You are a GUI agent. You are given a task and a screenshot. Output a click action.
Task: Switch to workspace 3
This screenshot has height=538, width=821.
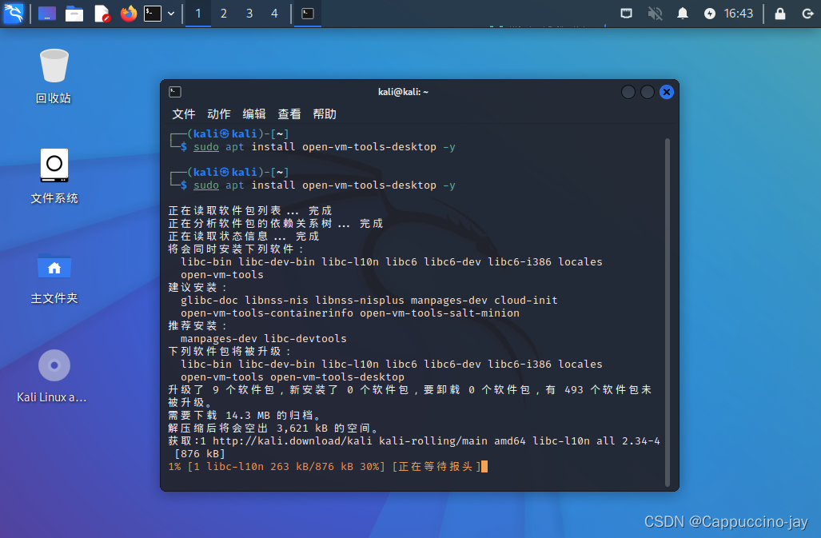click(x=249, y=14)
